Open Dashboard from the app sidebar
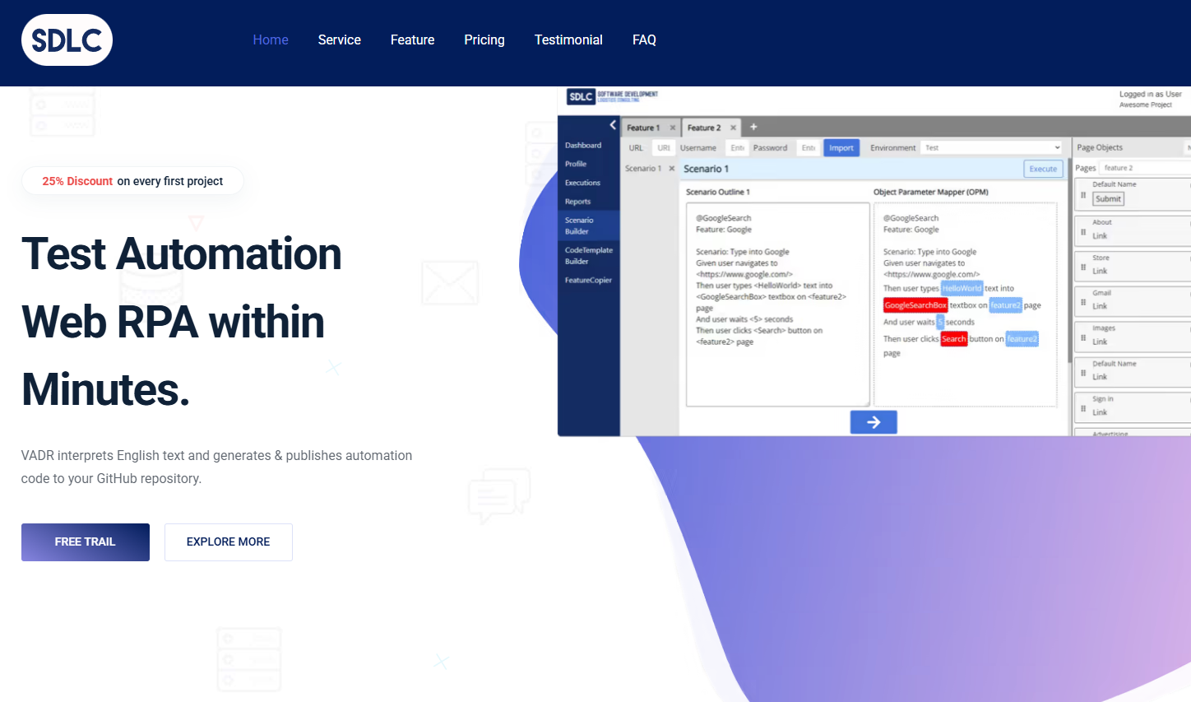Screen dimensions: 1191x702 (x=584, y=145)
